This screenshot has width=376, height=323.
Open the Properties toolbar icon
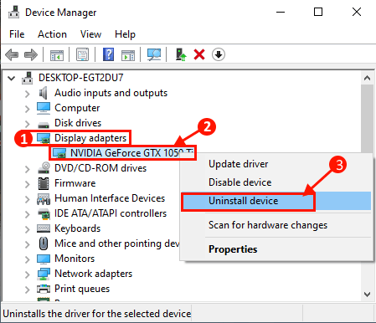pos(82,54)
